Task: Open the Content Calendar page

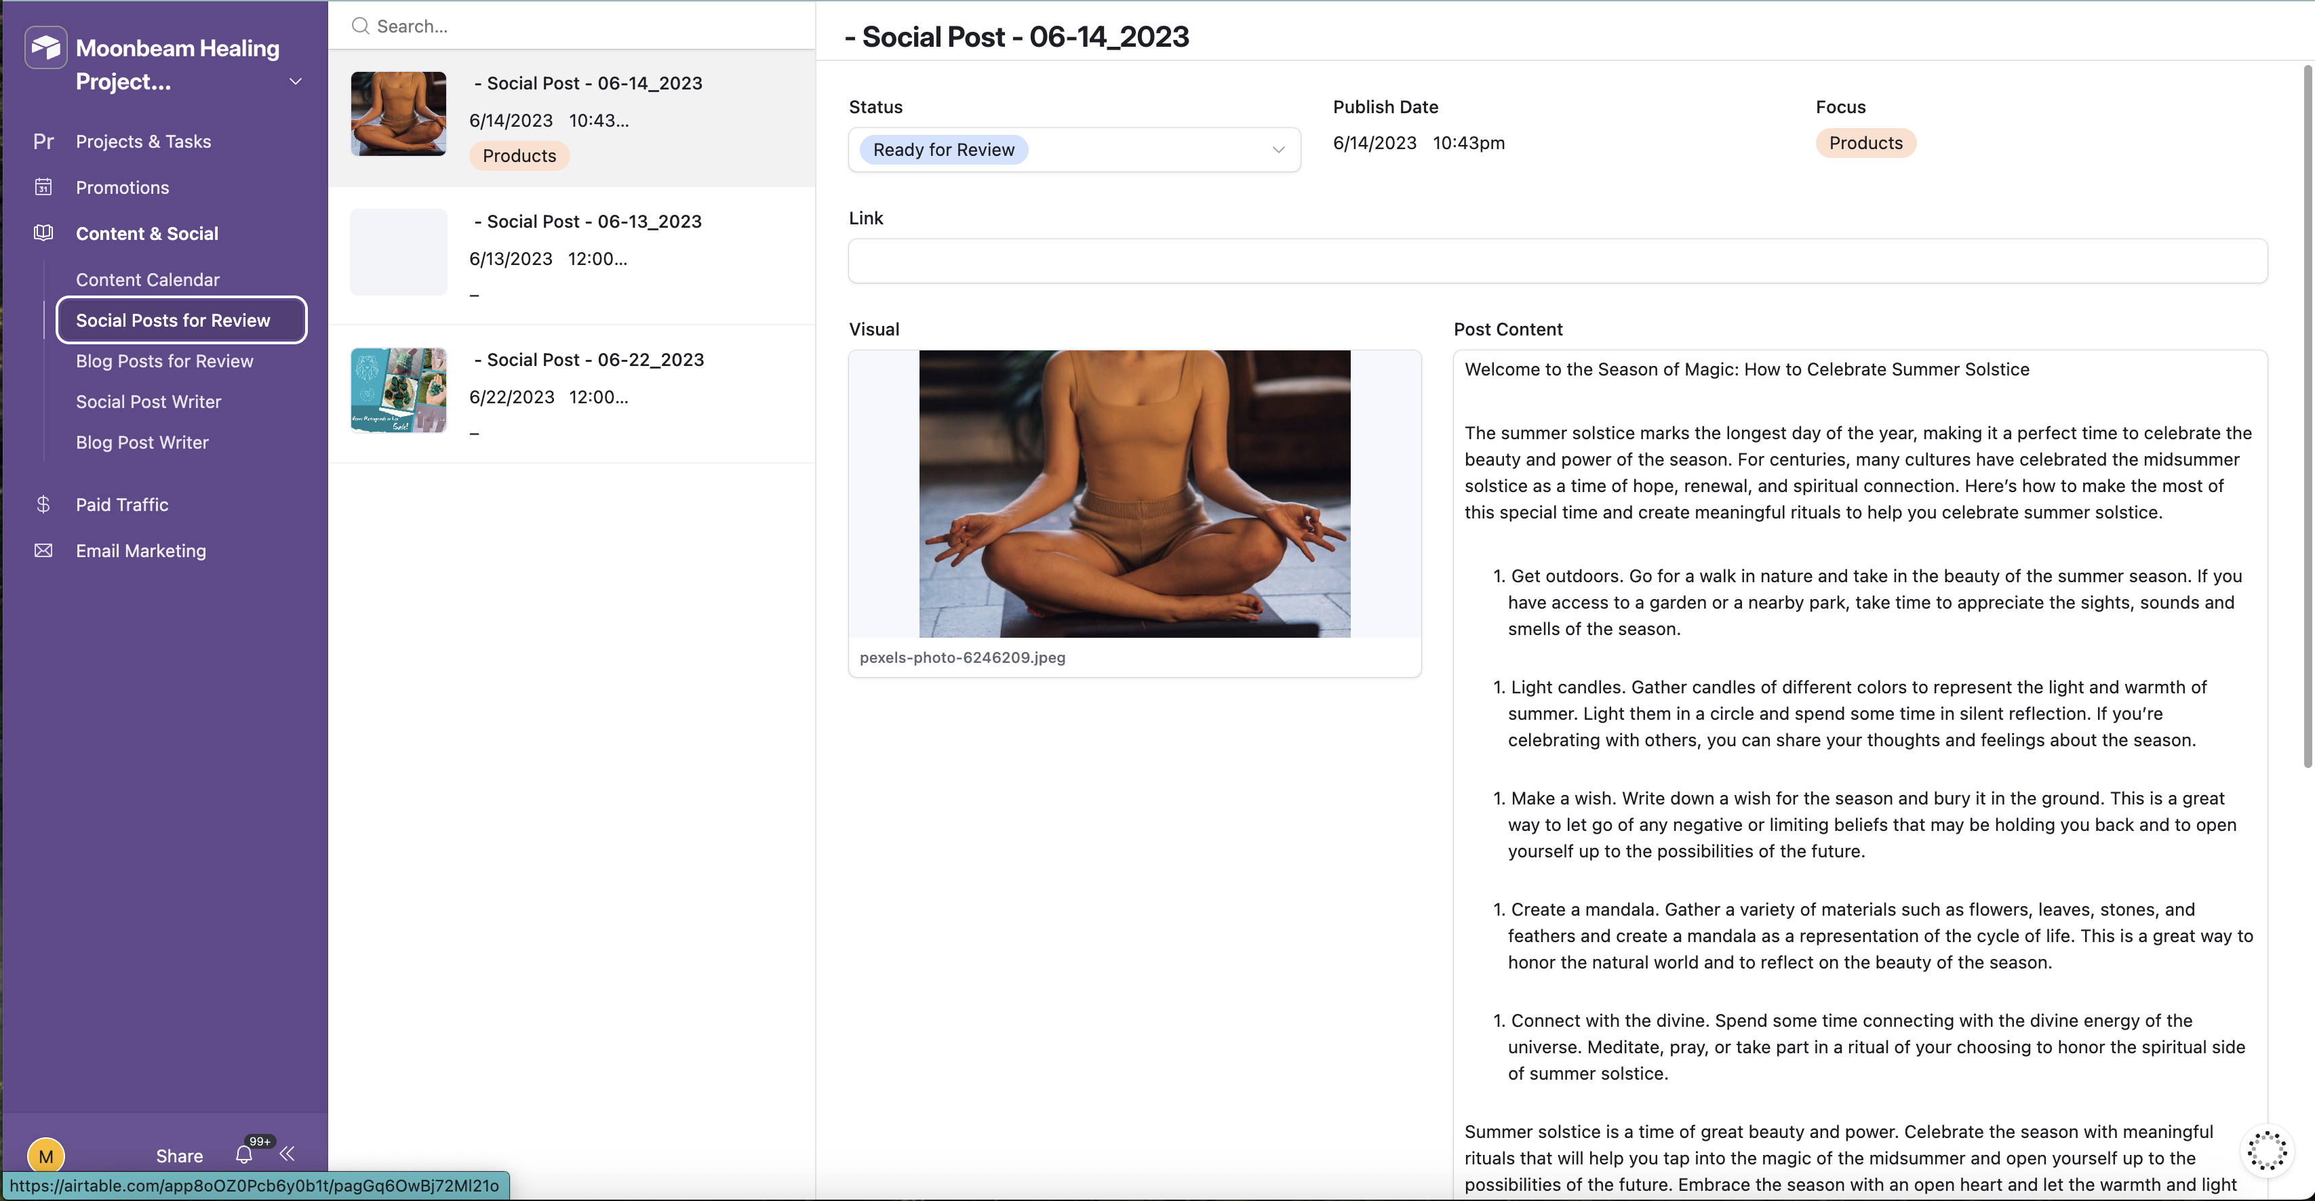Action: click(x=147, y=279)
